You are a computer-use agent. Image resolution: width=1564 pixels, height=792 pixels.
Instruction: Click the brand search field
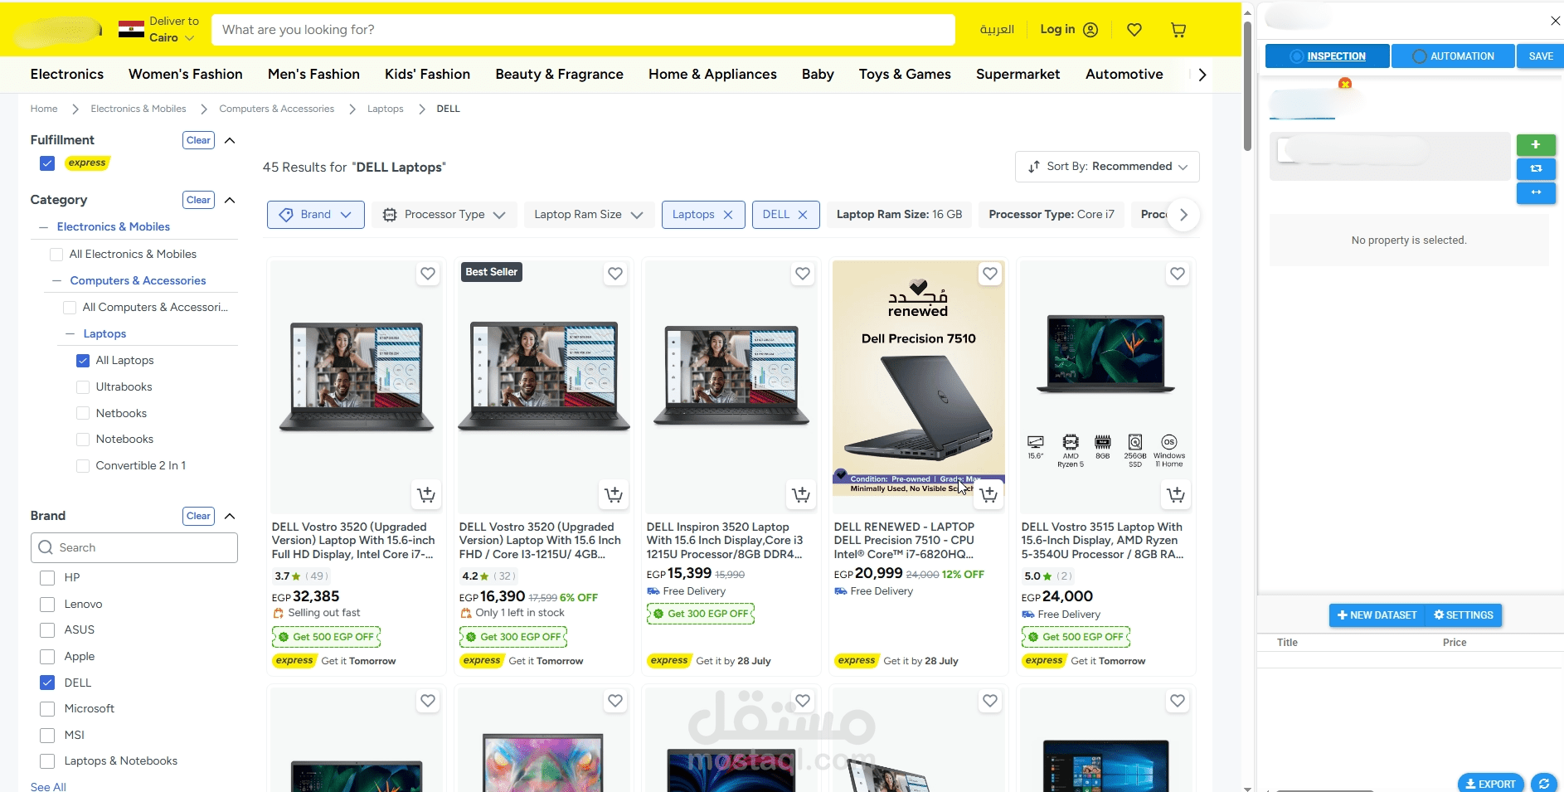(134, 548)
